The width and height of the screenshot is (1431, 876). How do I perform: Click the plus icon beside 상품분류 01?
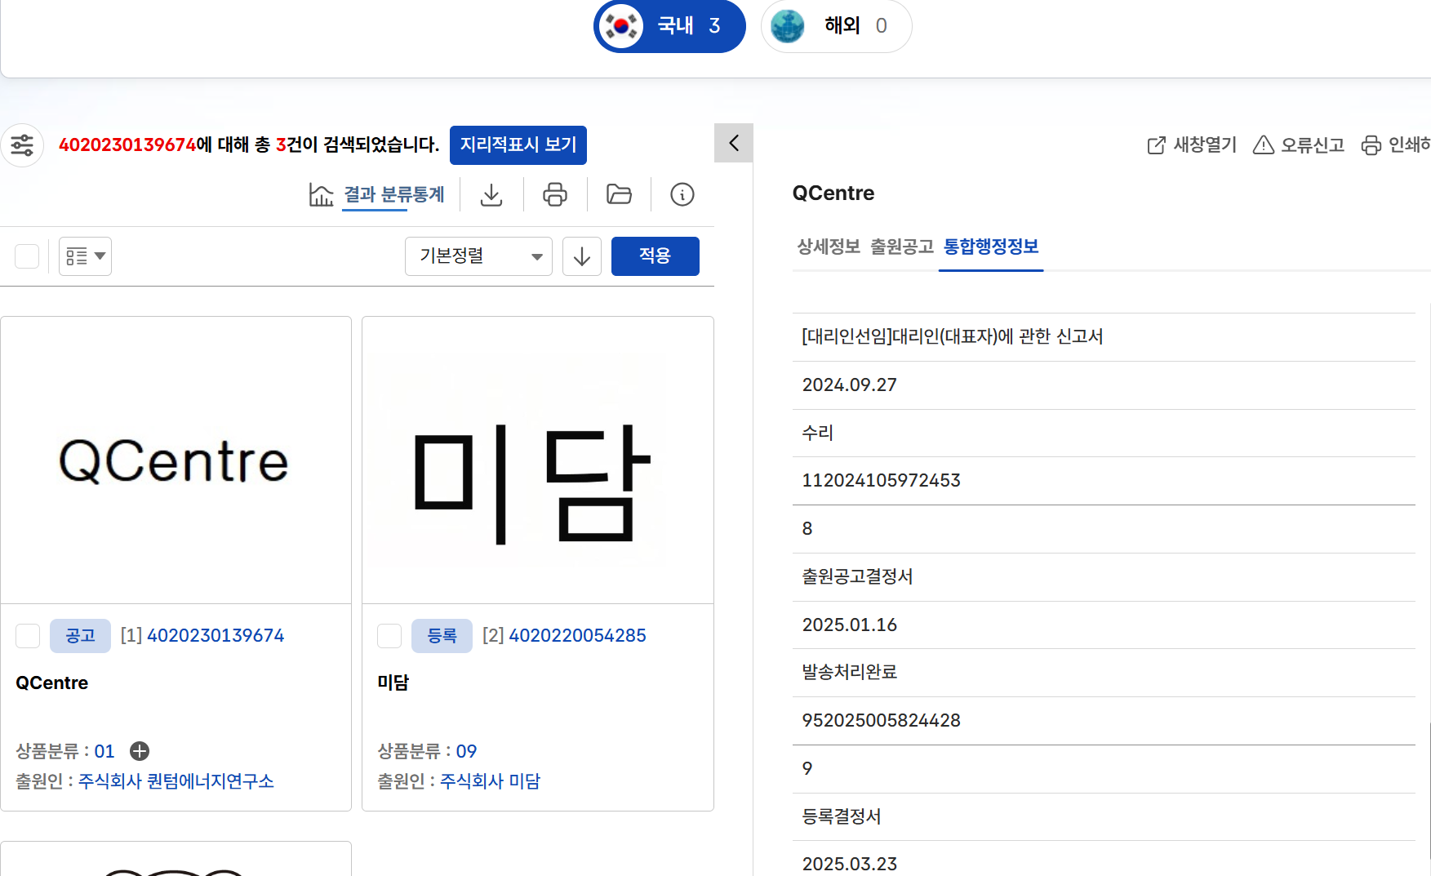tap(140, 751)
